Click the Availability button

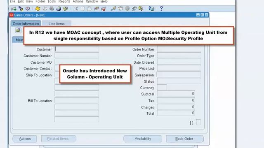(142, 139)
